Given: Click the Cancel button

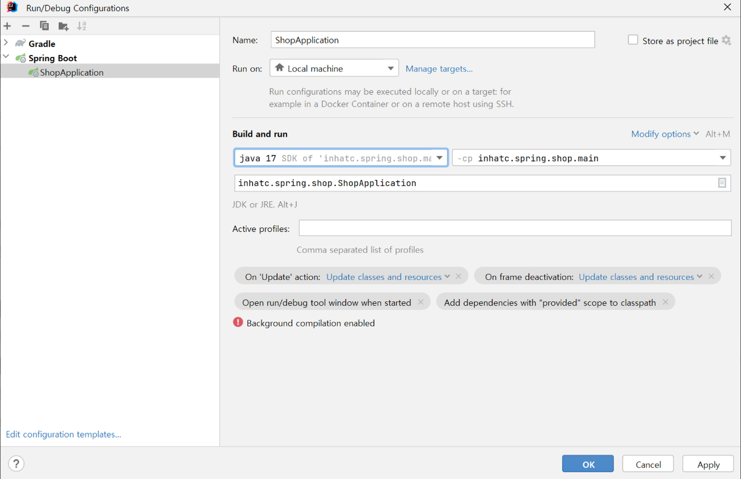Looking at the screenshot, I should pyautogui.click(x=648, y=464).
